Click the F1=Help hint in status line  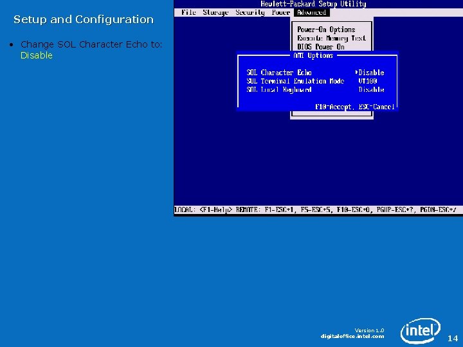coord(216,209)
